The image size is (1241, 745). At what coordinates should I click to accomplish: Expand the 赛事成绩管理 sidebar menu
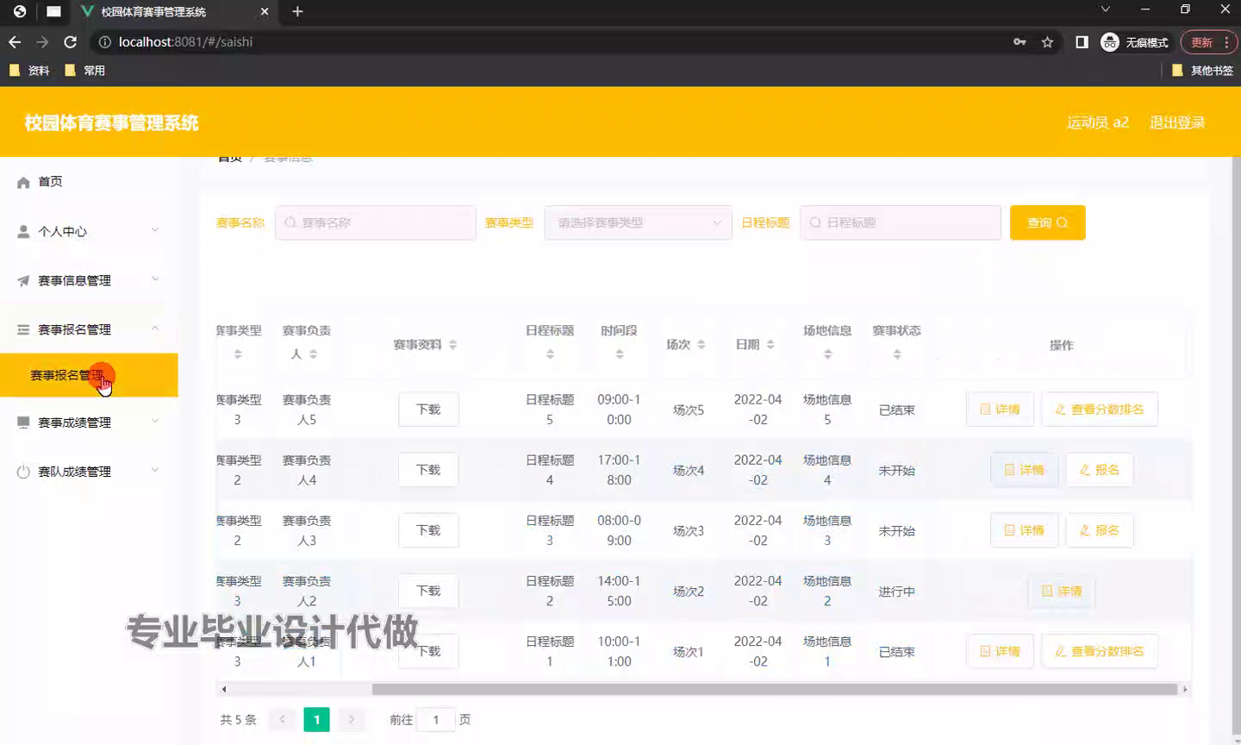(x=89, y=423)
